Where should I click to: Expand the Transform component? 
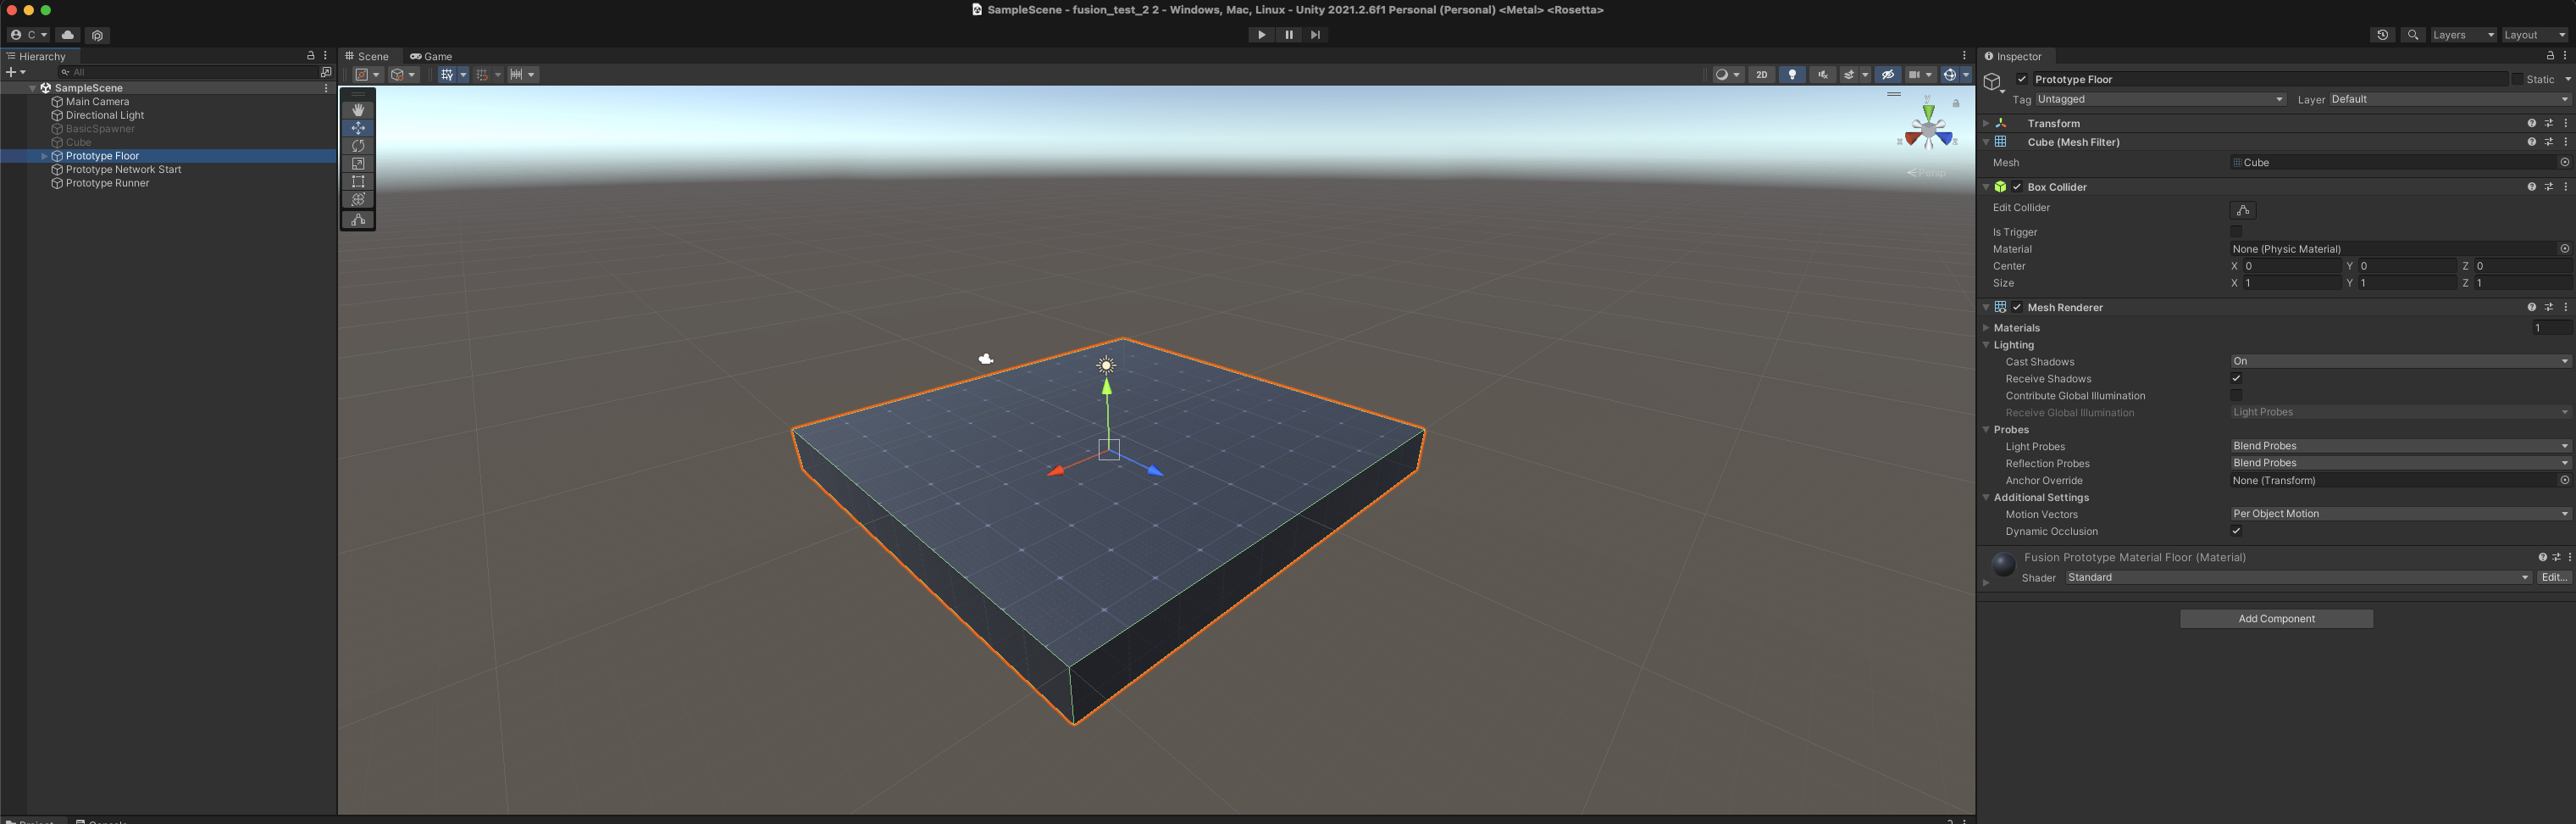tap(1986, 123)
